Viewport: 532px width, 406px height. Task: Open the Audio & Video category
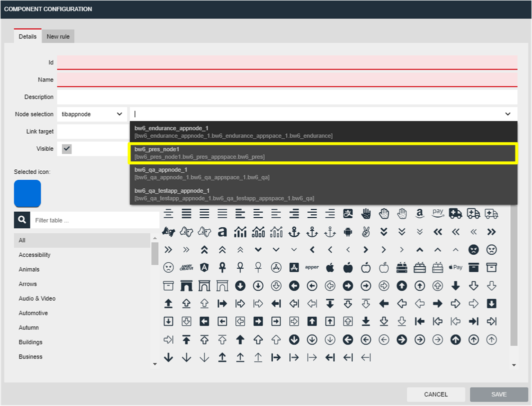pos(82,299)
